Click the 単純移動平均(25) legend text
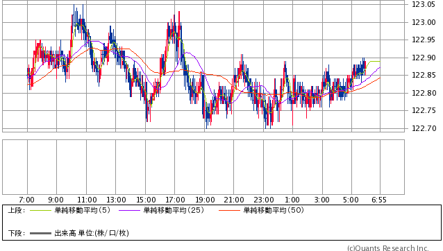This screenshot has width=443, height=251. (174, 210)
